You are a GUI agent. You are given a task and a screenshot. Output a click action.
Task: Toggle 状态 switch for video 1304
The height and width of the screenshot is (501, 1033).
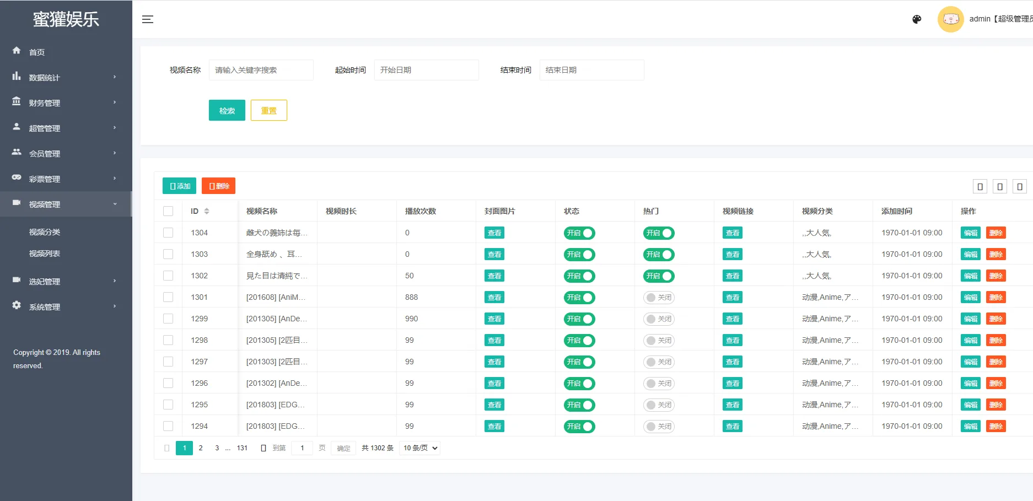click(x=579, y=233)
